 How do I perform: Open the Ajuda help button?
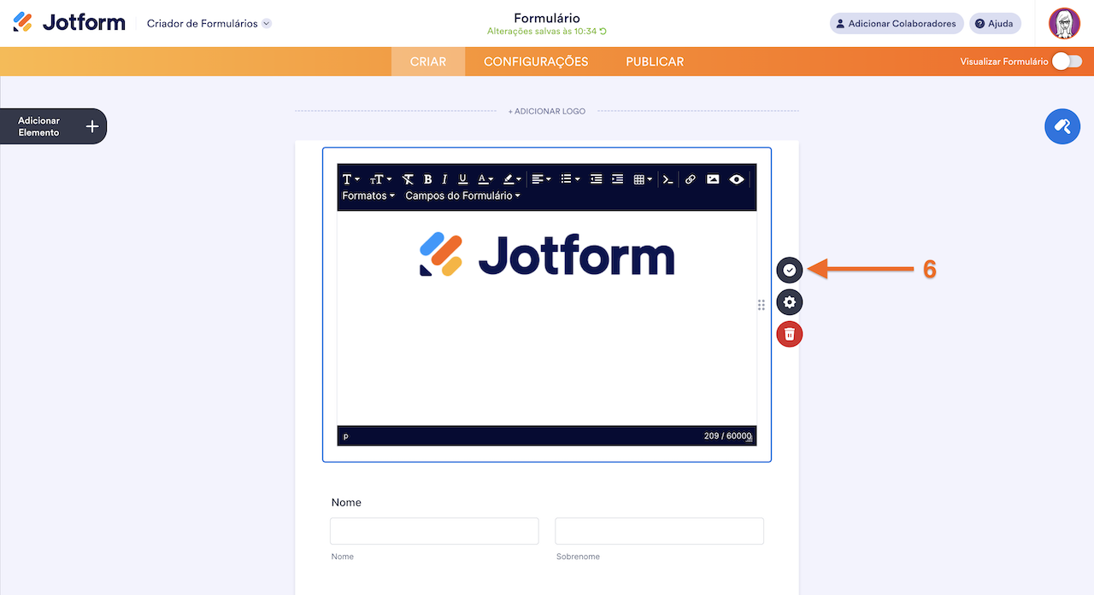[x=995, y=24]
